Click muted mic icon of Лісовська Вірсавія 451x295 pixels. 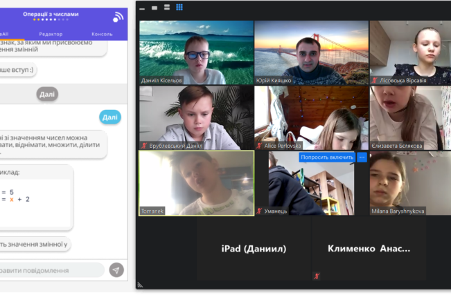(374, 80)
